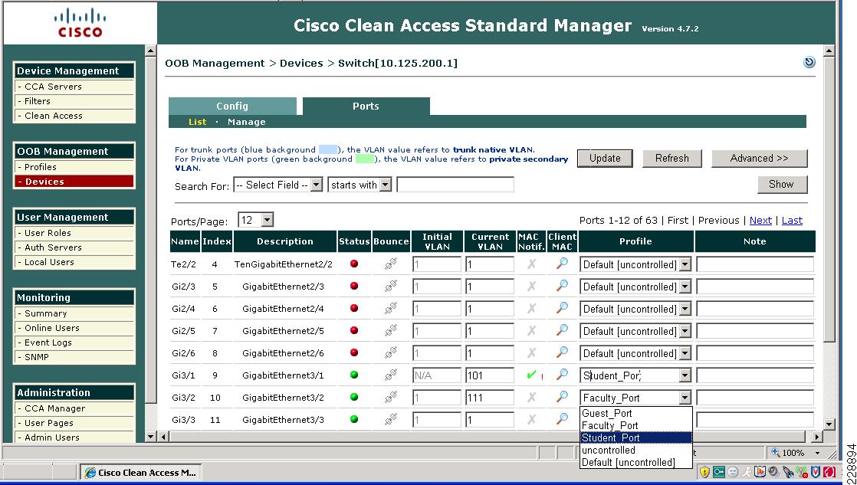Click the Note field for Te2/2

click(x=755, y=265)
